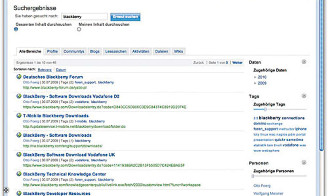
Task: Select Gesamten Inhalt durchsuchen radio button
Action: 16,29
